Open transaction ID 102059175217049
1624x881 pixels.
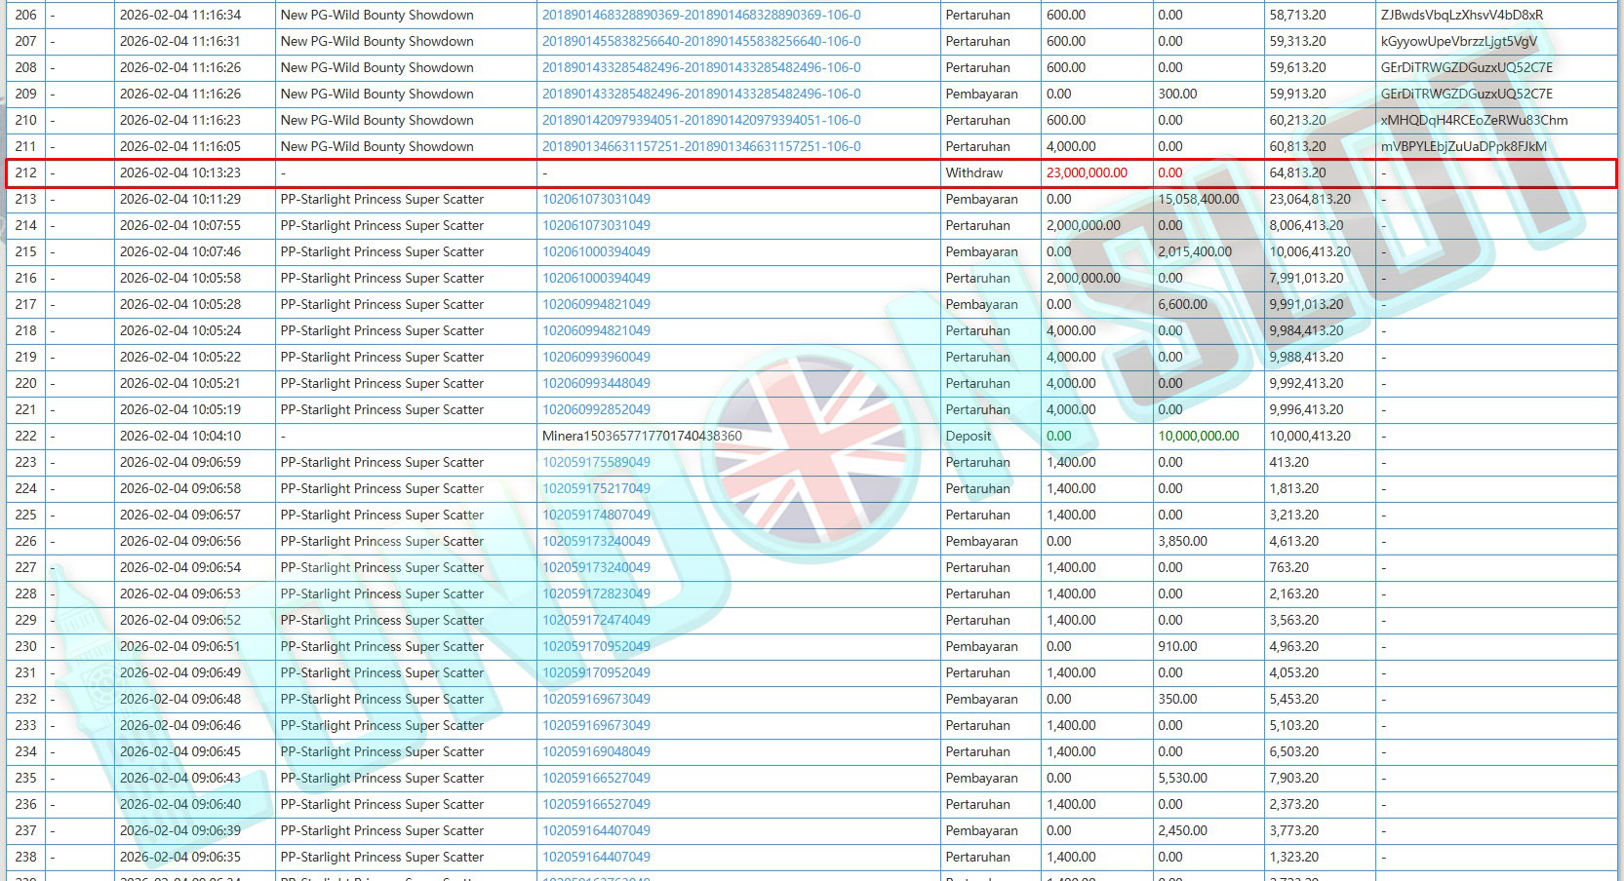click(x=596, y=489)
